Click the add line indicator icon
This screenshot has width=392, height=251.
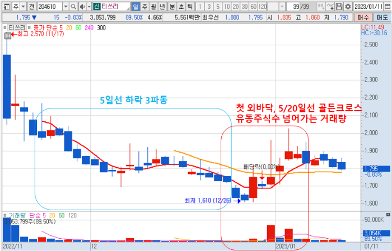[330, 7]
